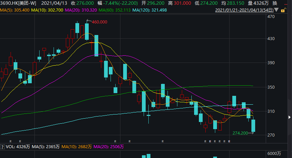Click the last candlestick at the 274.200 low
The image size is (292, 158).
(x=253, y=126)
